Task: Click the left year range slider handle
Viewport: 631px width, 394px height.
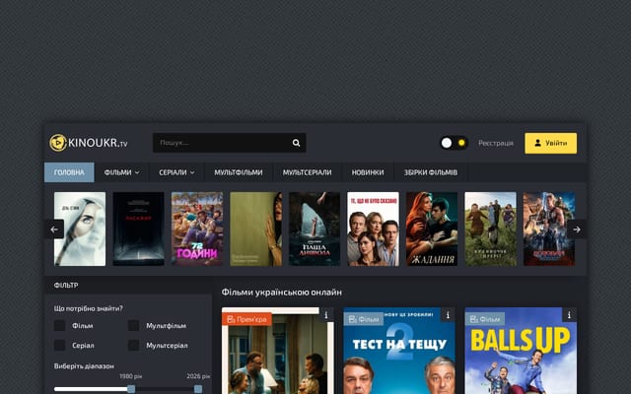Action: [131, 389]
